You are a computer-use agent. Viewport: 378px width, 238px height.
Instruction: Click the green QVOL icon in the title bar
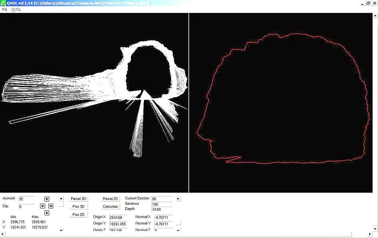pyautogui.click(x=3, y=3)
